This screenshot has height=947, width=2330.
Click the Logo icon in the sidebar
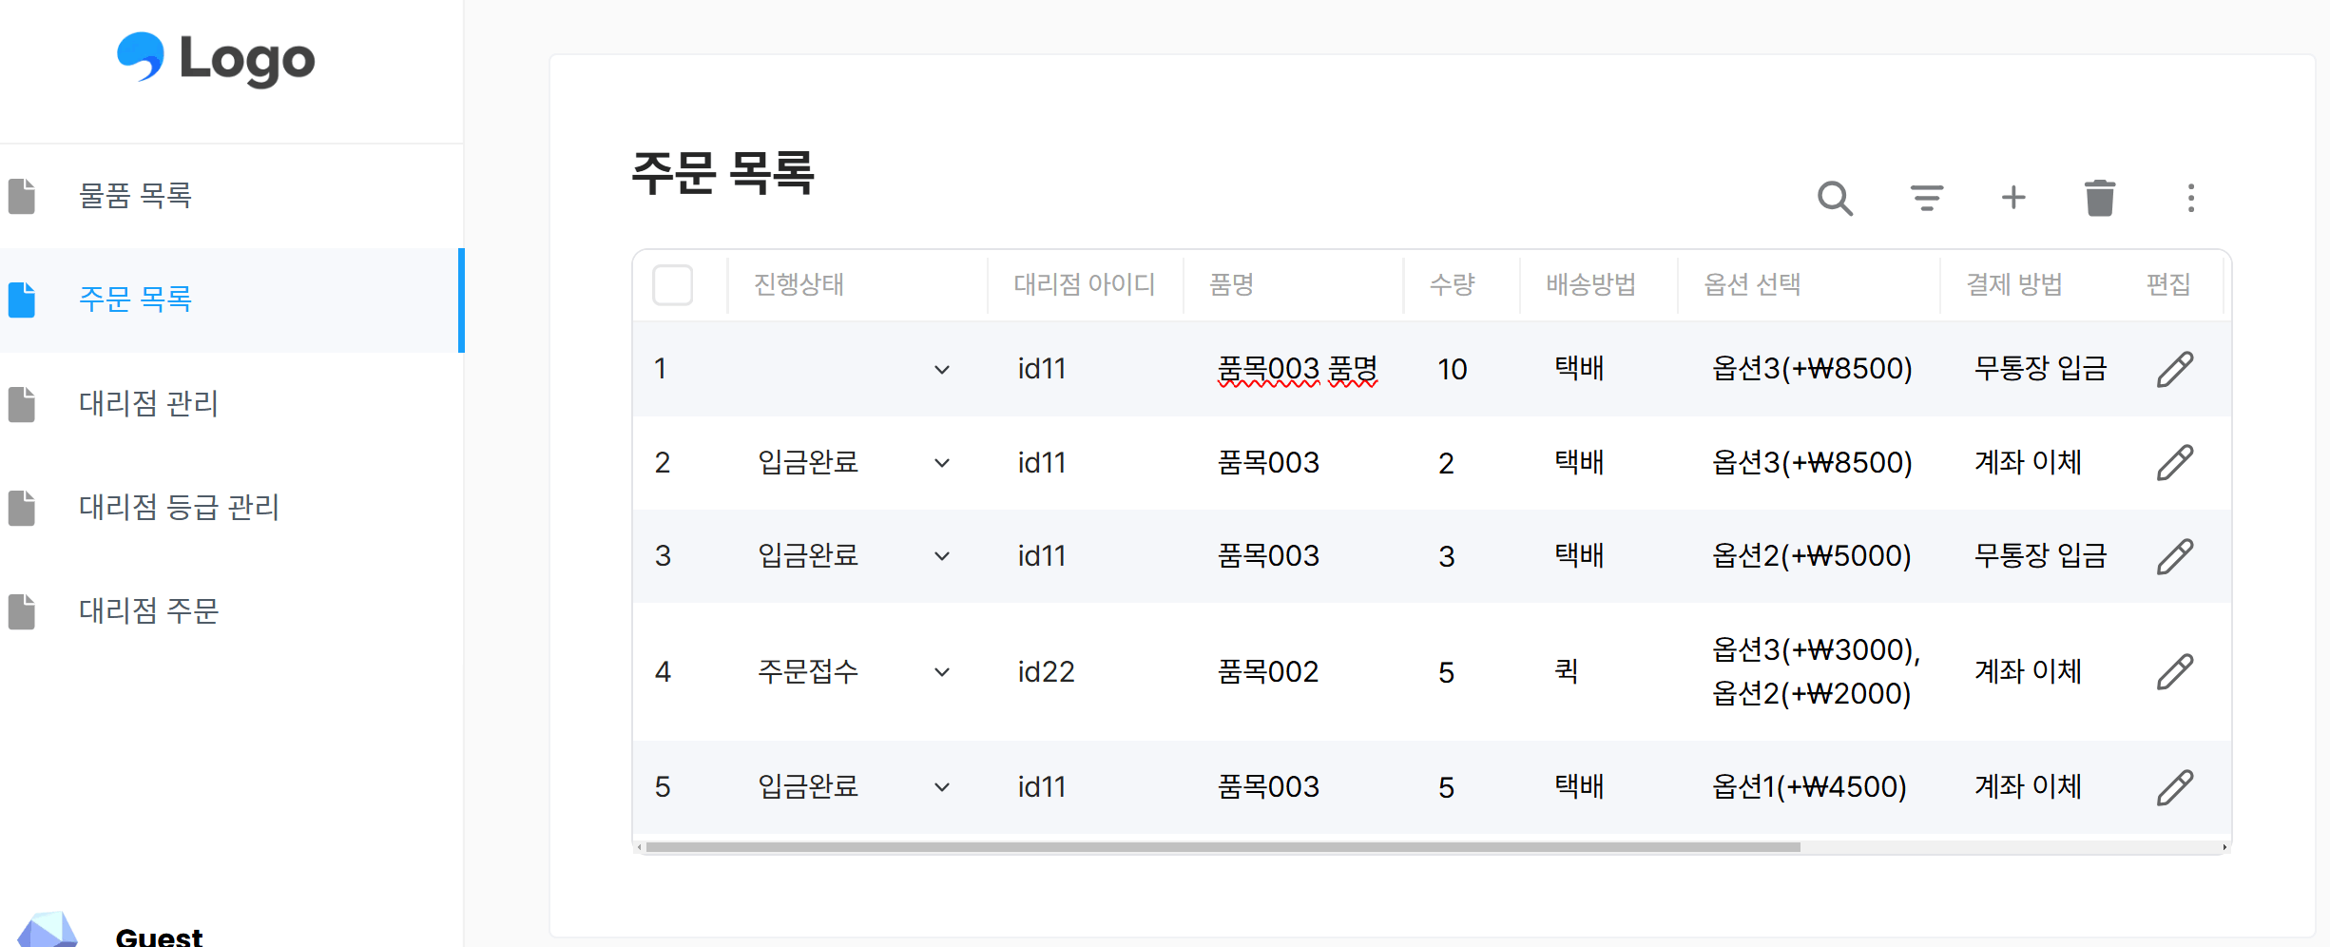point(143,59)
